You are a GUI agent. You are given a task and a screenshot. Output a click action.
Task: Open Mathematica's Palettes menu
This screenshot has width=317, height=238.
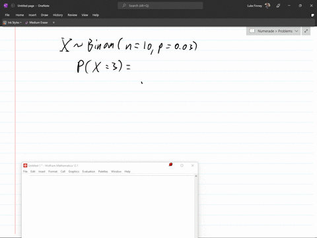click(103, 171)
